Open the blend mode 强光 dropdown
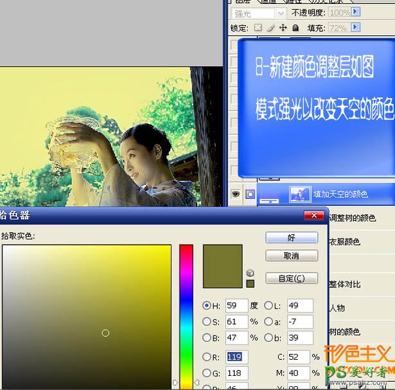 coord(280,13)
